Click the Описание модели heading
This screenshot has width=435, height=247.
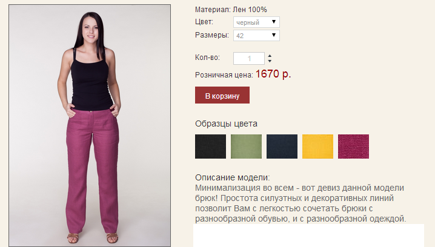click(232, 177)
